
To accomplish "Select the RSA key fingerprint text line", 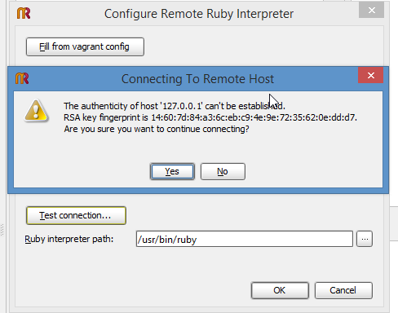I will pos(210,117).
